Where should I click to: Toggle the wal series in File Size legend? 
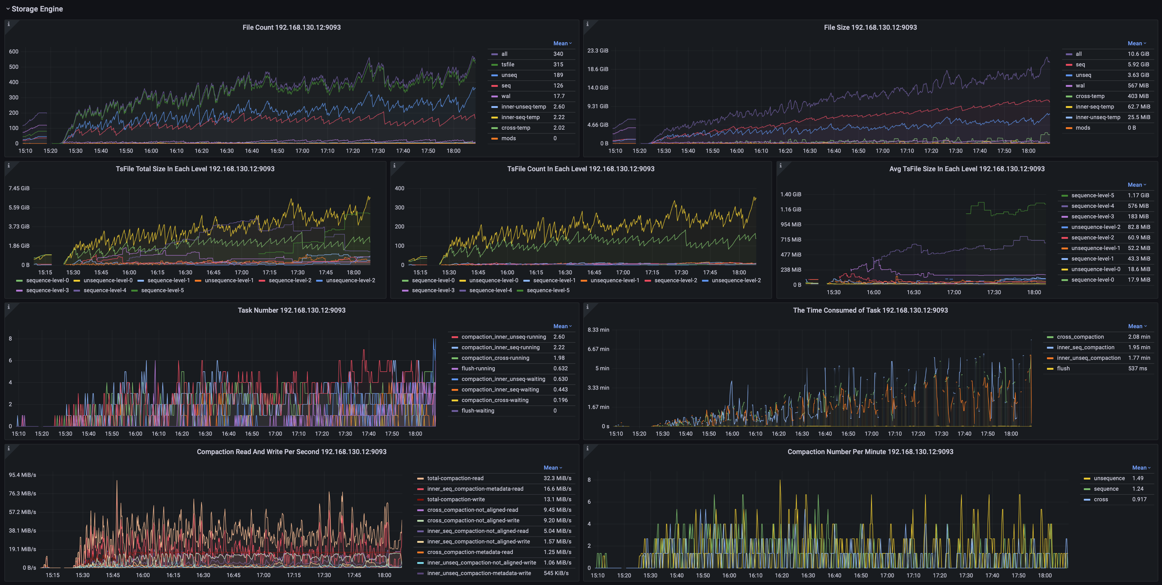pos(1080,86)
